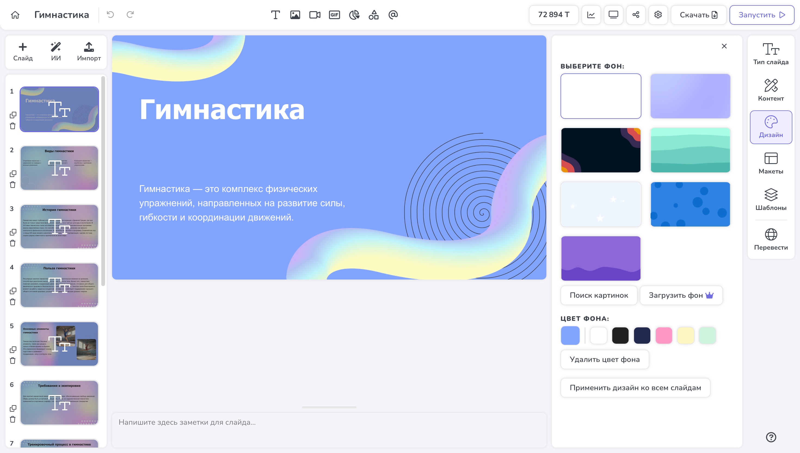Screen dimensions: 800x453
Task: Switch to the Дизайн tab
Action: (x=771, y=127)
